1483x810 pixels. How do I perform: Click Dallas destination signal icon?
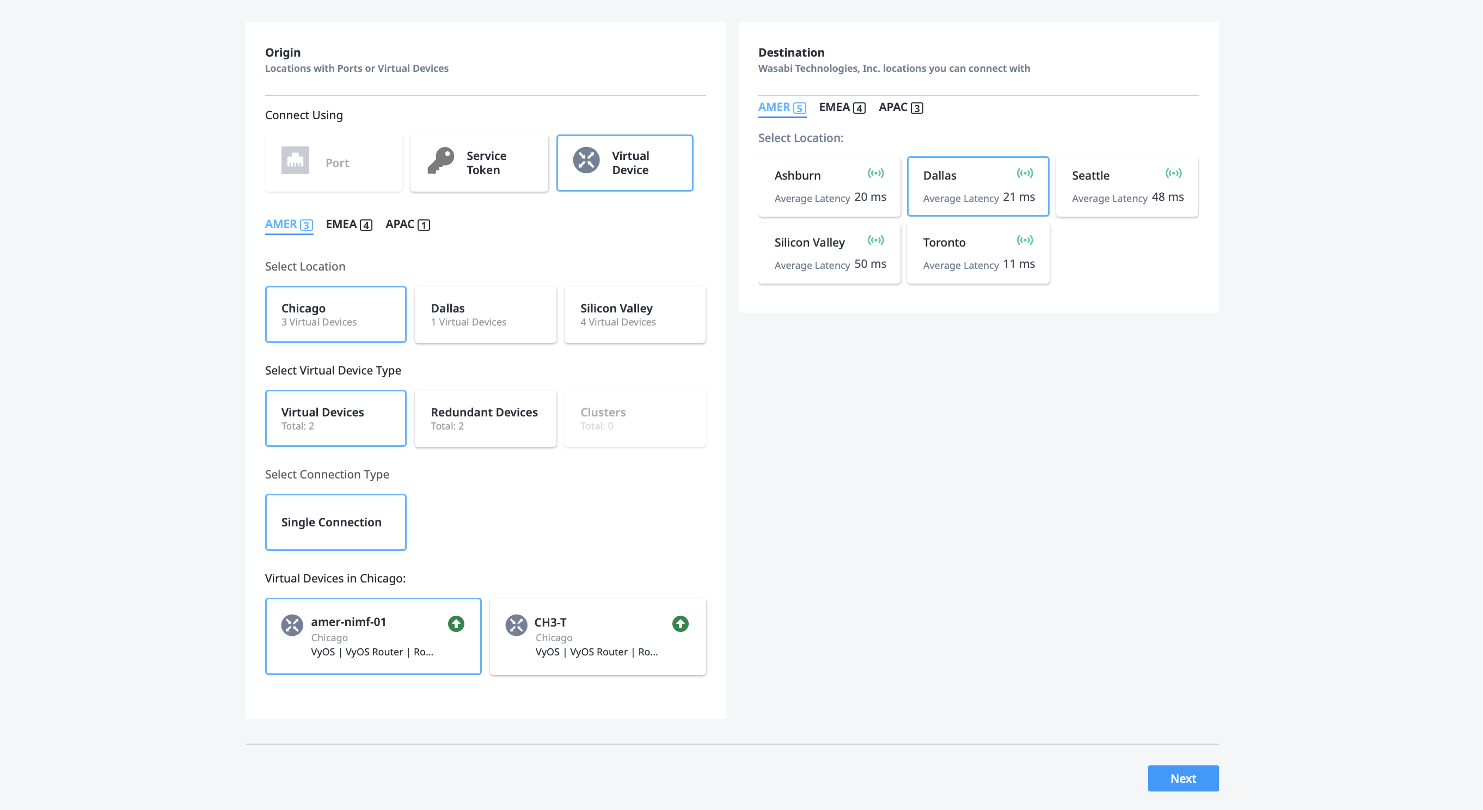point(1025,173)
